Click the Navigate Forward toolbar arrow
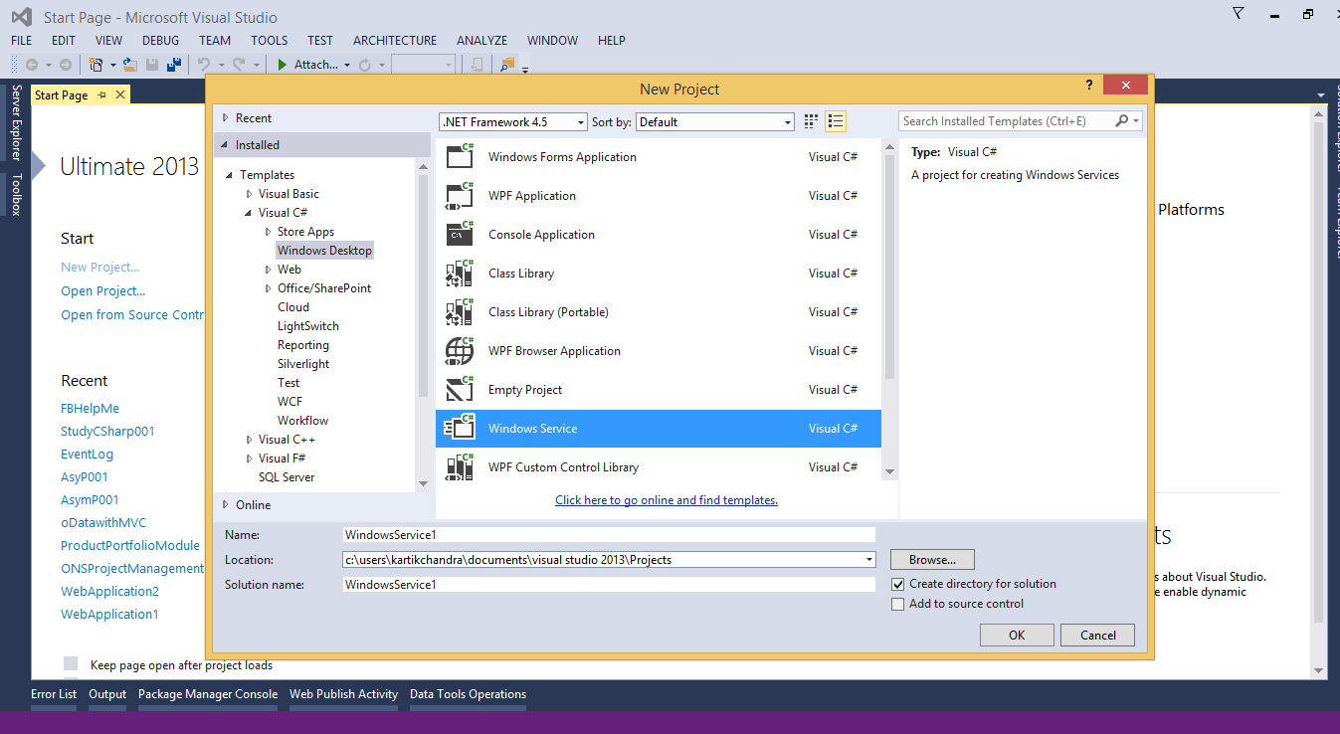This screenshot has height=734, width=1340. (65, 65)
